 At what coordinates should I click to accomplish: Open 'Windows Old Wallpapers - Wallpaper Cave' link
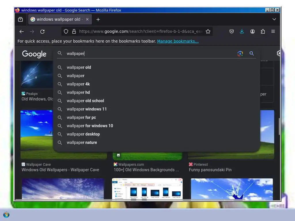[60, 170]
